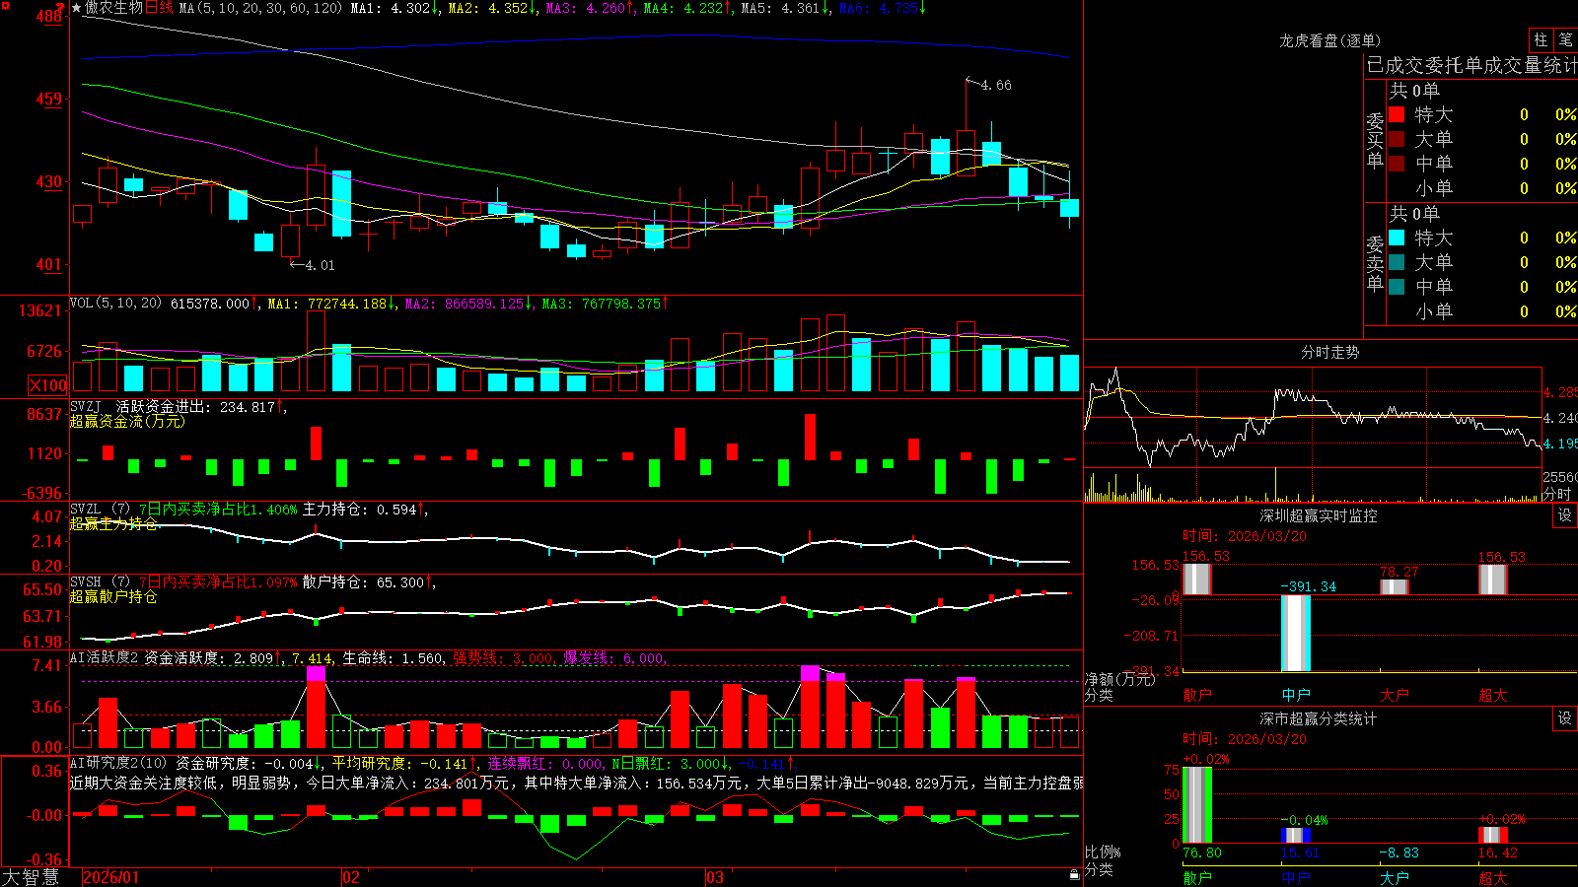This screenshot has height=887, width=1578.
Task: Switch order view to 柱 mode
Action: (x=1541, y=39)
